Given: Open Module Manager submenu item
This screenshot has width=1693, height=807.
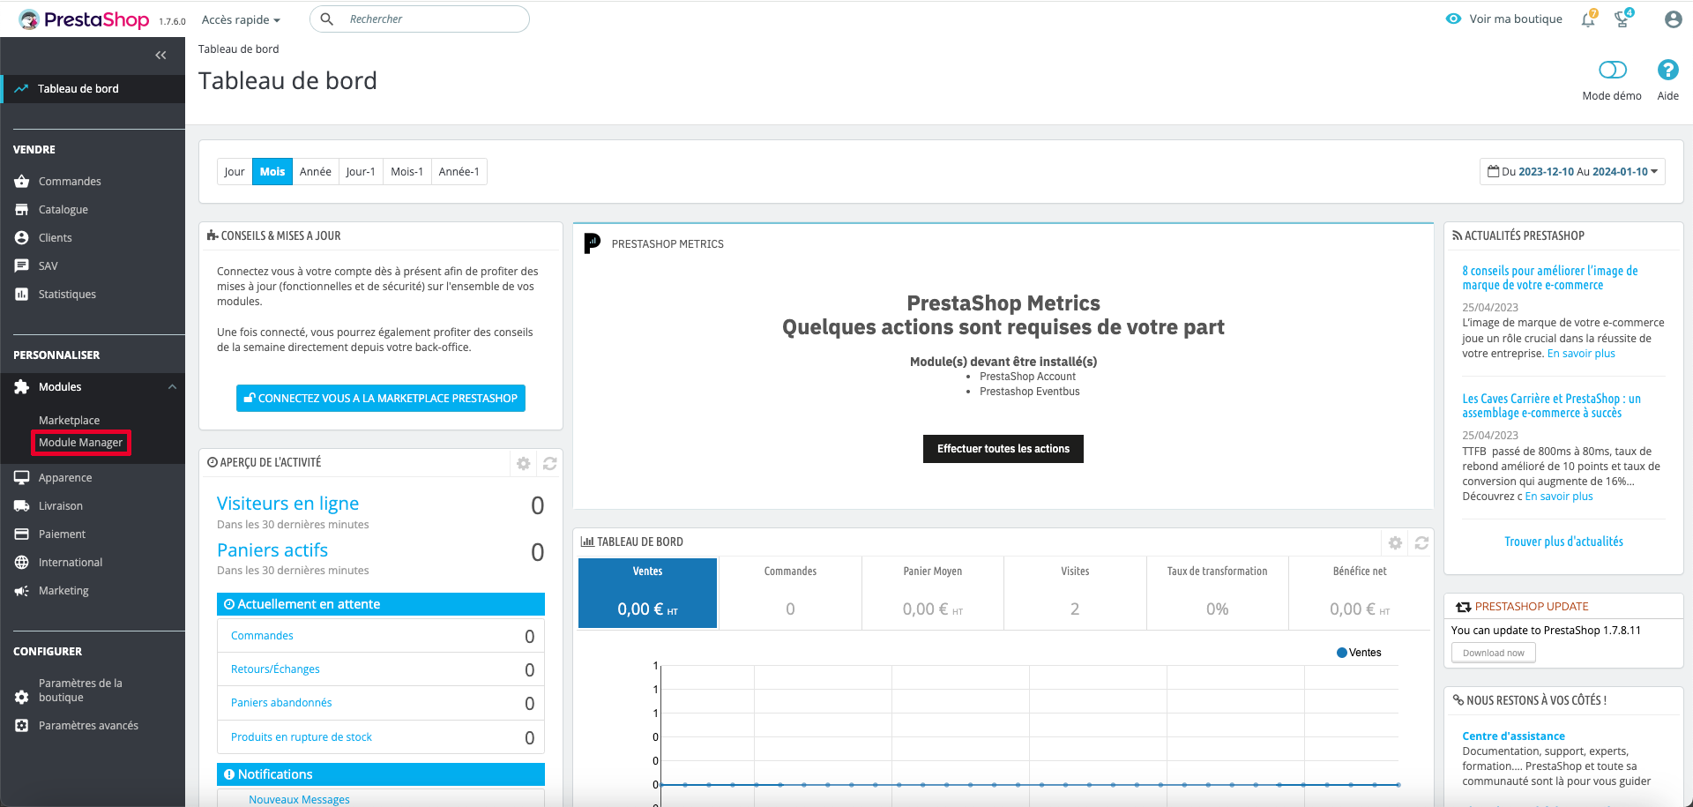Looking at the screenshot, I should pyautogui.click(x=81, y=443).
